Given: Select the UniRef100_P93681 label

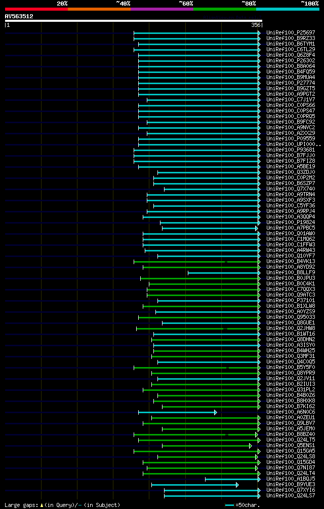Looking at the screenshot, I should [x=291, y=150].
